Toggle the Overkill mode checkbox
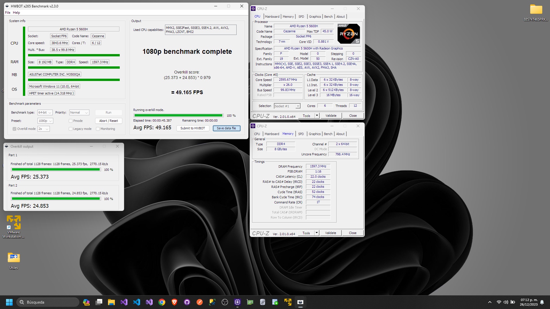Image resolution: width=550 pixels, height=309 pixels. (14, 129)
